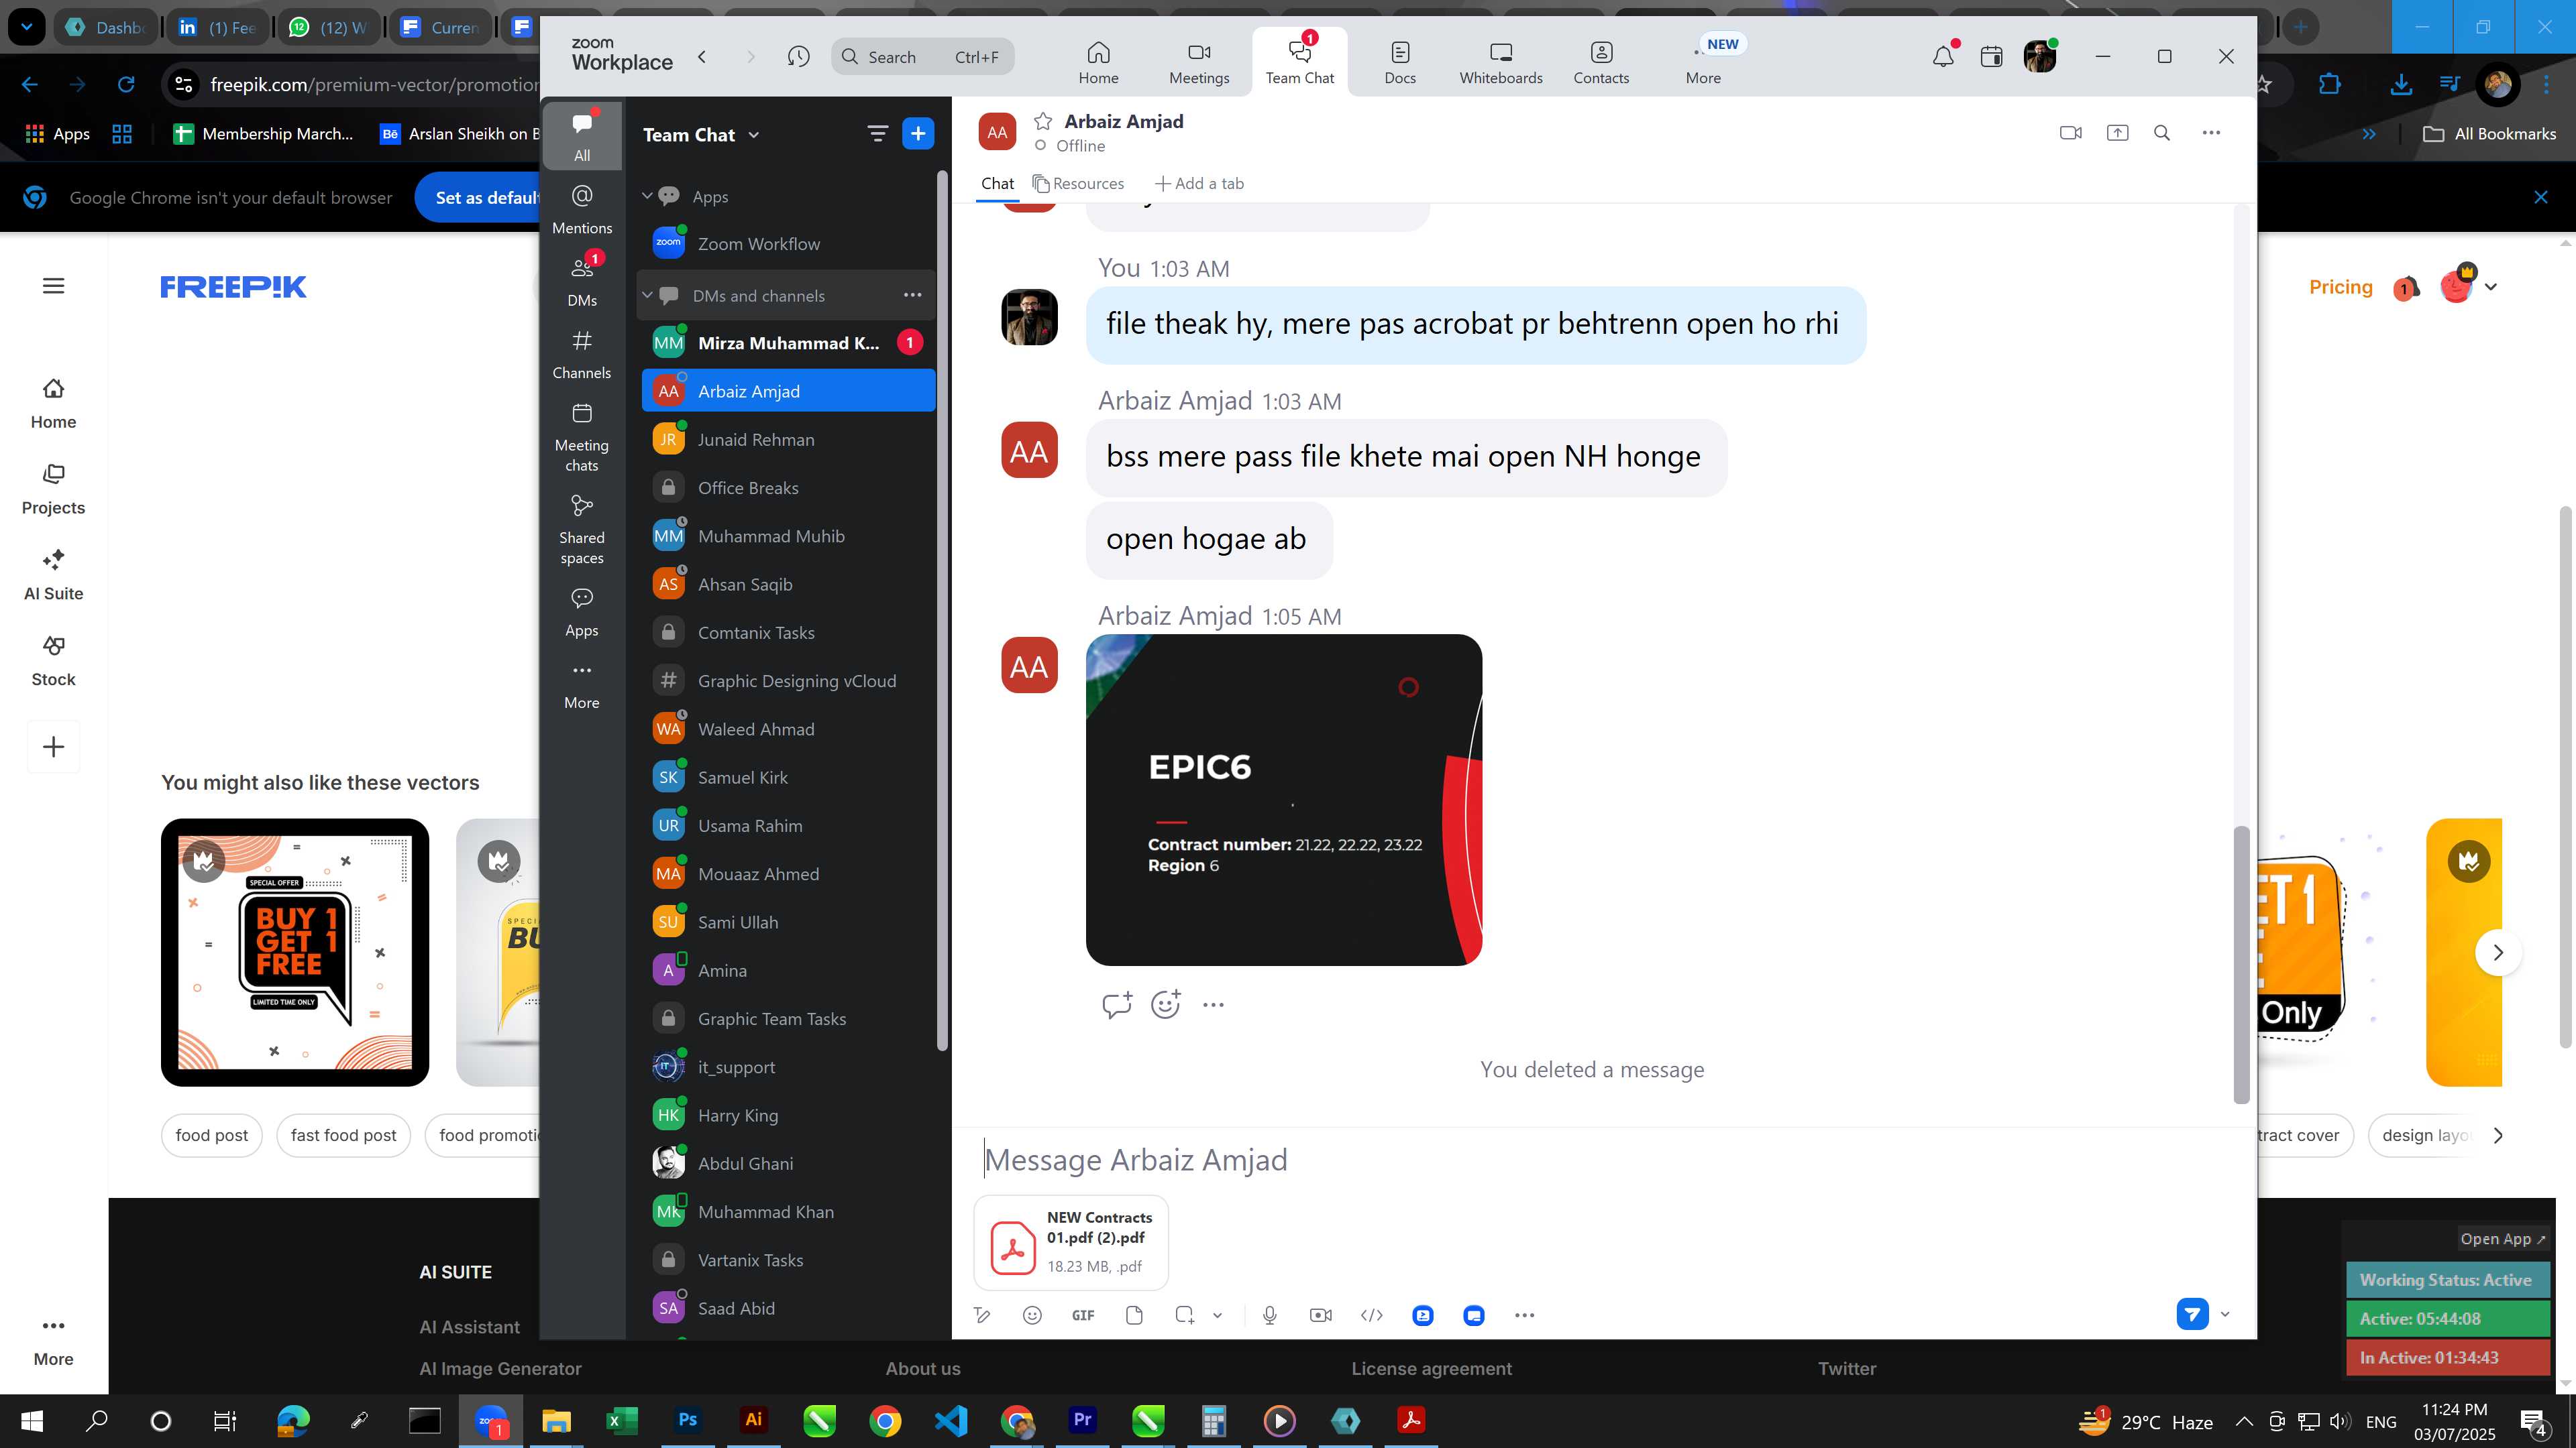
Task: Open the Graphic Designing vCloud channel
Action: pos(788,680)
